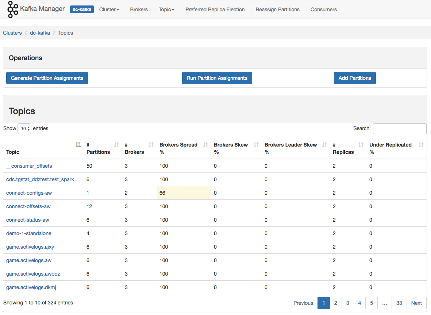431x315 pixels.
Task: Focus the topics Search input field
Action: (x=399, y=129)
